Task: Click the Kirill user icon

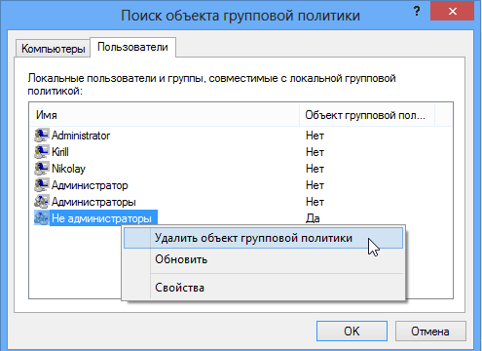Action: click(42, 152)
